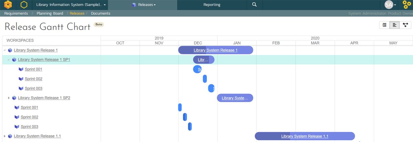Open the Requirements breadcrumb link

tap(16, 13)
